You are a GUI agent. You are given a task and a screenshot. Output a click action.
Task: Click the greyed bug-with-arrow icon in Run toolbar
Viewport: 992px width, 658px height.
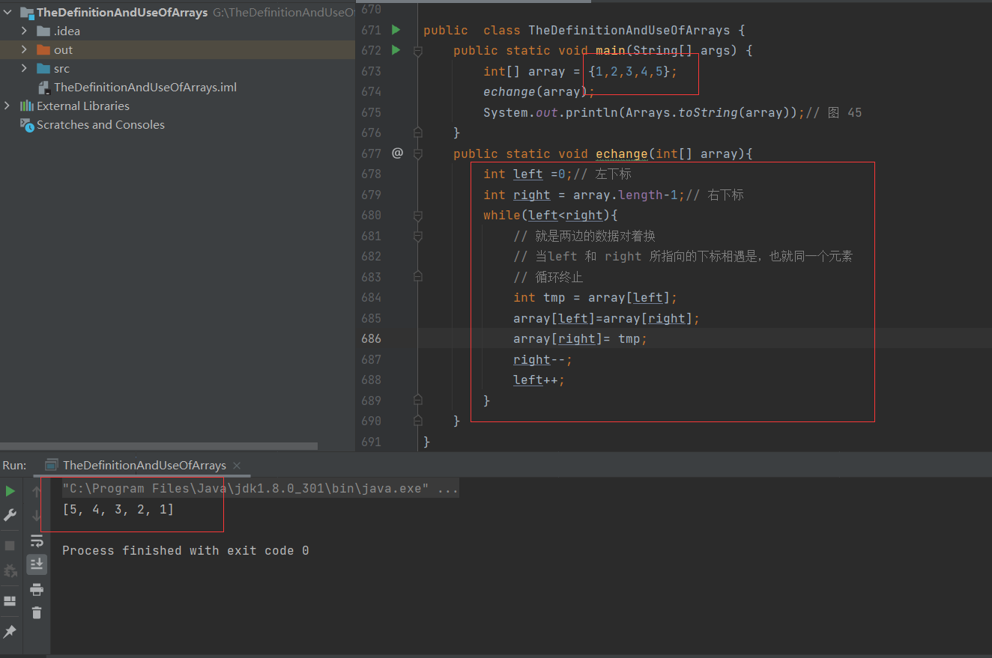[10, 571]
